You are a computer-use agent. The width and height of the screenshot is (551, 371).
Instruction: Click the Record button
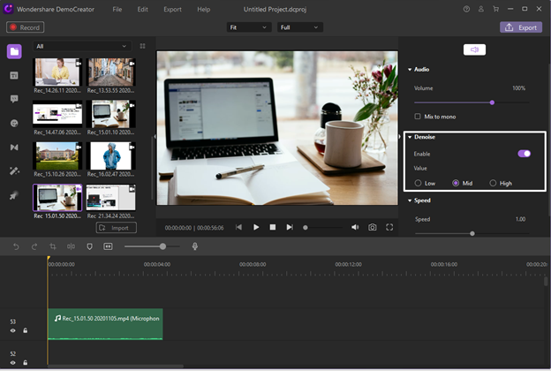(25, 27)
